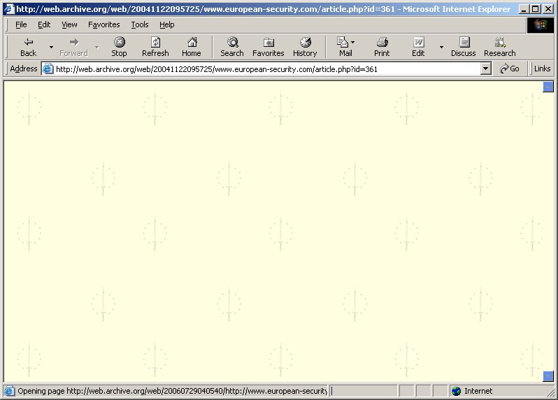This screenshot has width=558, height=400.
Task: Show the Favorites panel
Action: [268, 47]
